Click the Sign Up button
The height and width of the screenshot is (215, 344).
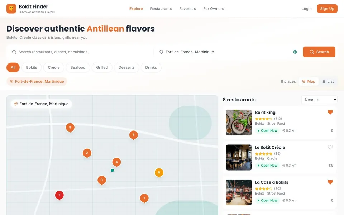click(x=327, y=9)
